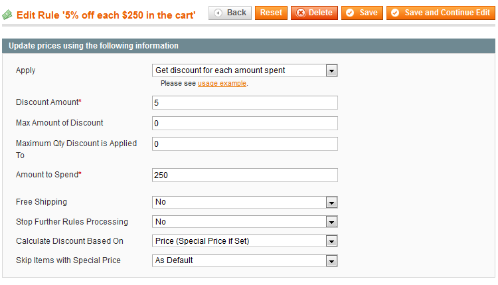Image resolution: width=498 pixels, height=285 pixels.
Task: Open the usage example link
Action: [x=222, y=84]
